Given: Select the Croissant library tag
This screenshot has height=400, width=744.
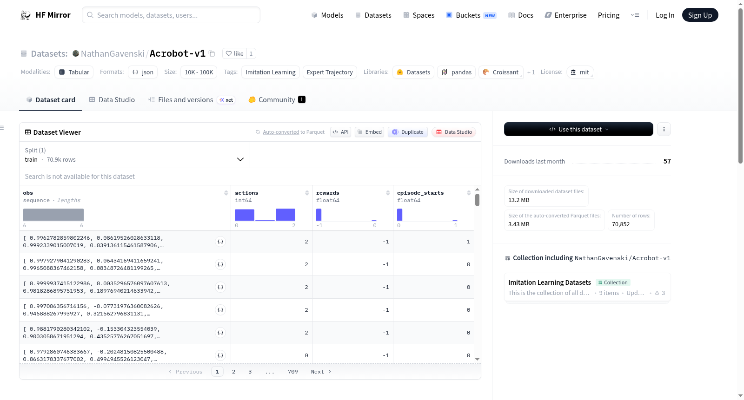Looking at the screenshot, I should (x=501, y=72).
